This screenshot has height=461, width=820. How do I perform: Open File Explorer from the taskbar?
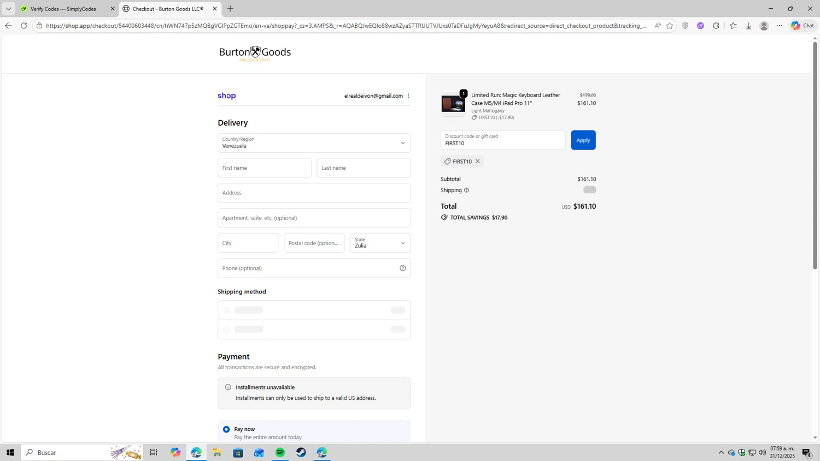coord(217,452)
